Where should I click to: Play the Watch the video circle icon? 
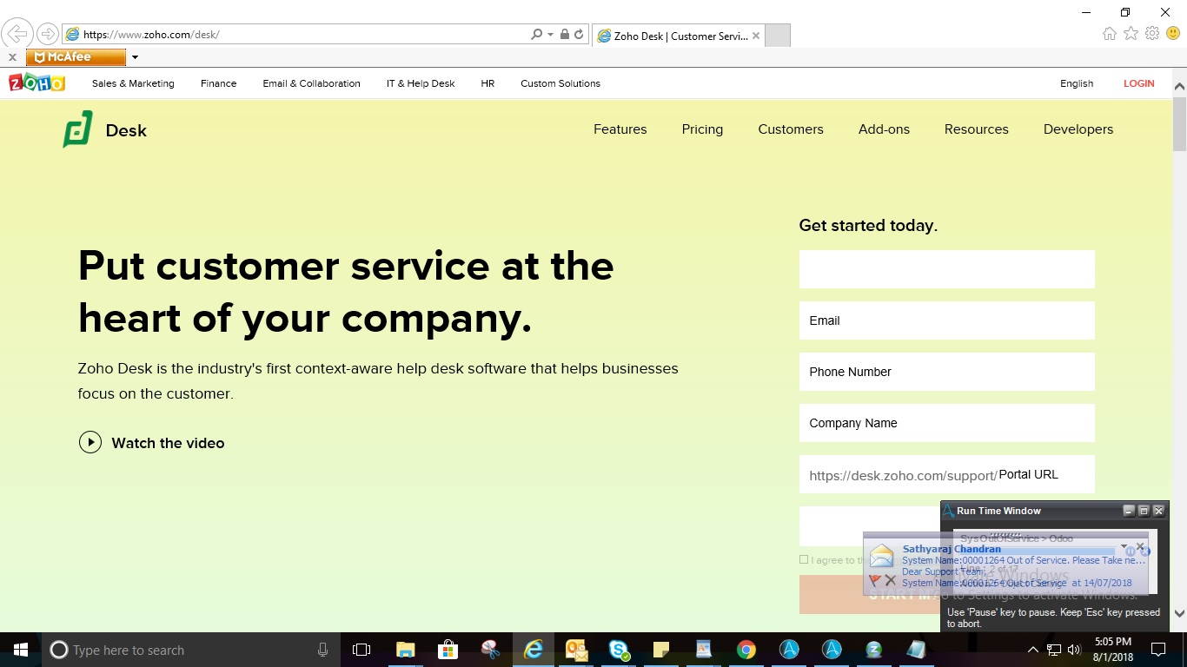[90, 443]
